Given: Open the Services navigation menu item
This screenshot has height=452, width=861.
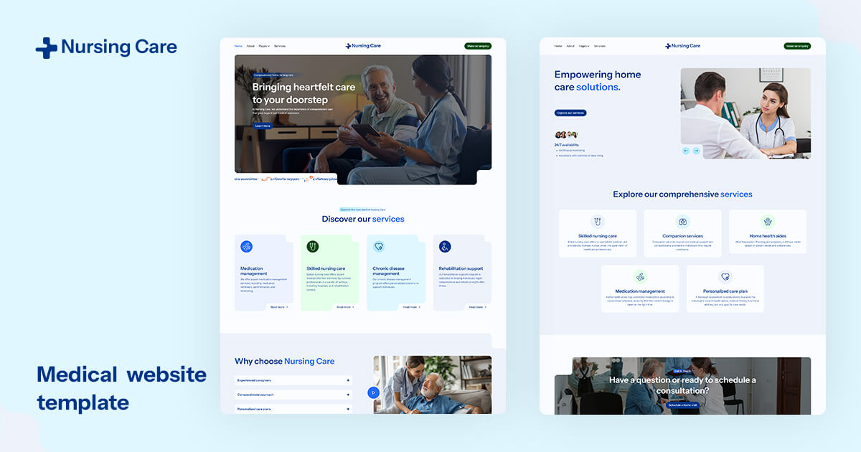Looking at the screenshot, I should [x=280, y=45].
